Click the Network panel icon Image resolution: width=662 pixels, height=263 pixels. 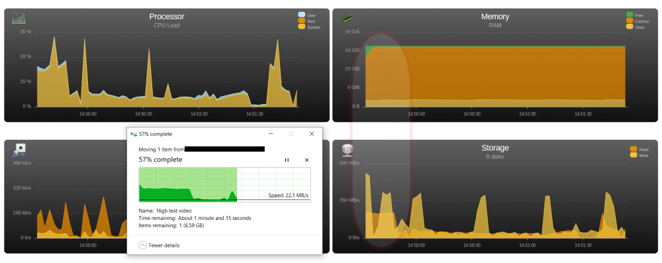[x=19, y=150]
